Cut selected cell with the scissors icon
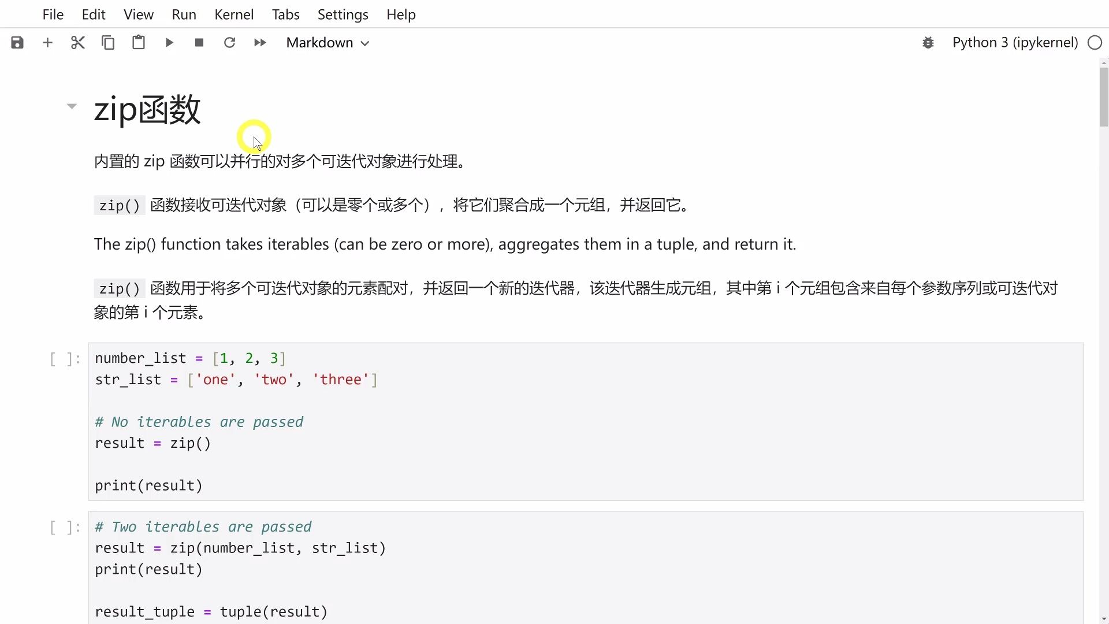 click(78, 43)
